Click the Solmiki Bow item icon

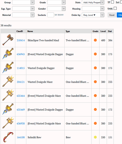point(8,137)
